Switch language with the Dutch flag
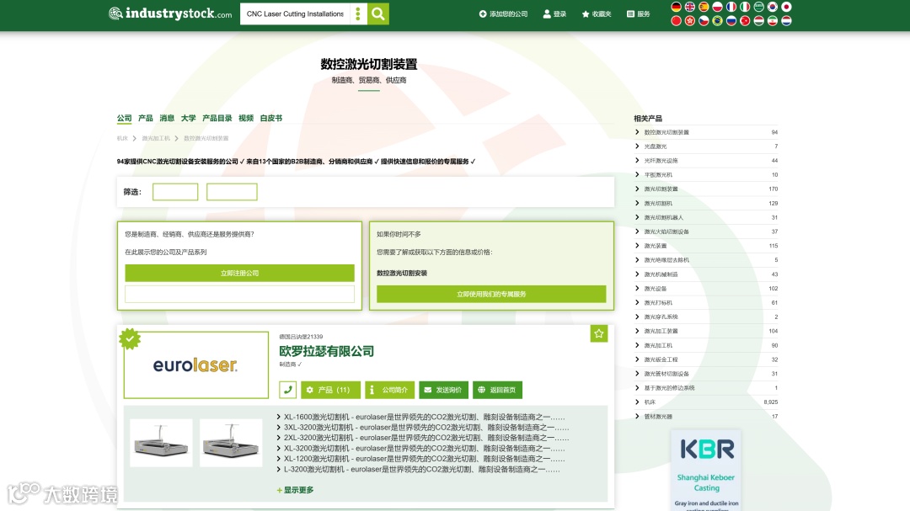 click(786, 21)
